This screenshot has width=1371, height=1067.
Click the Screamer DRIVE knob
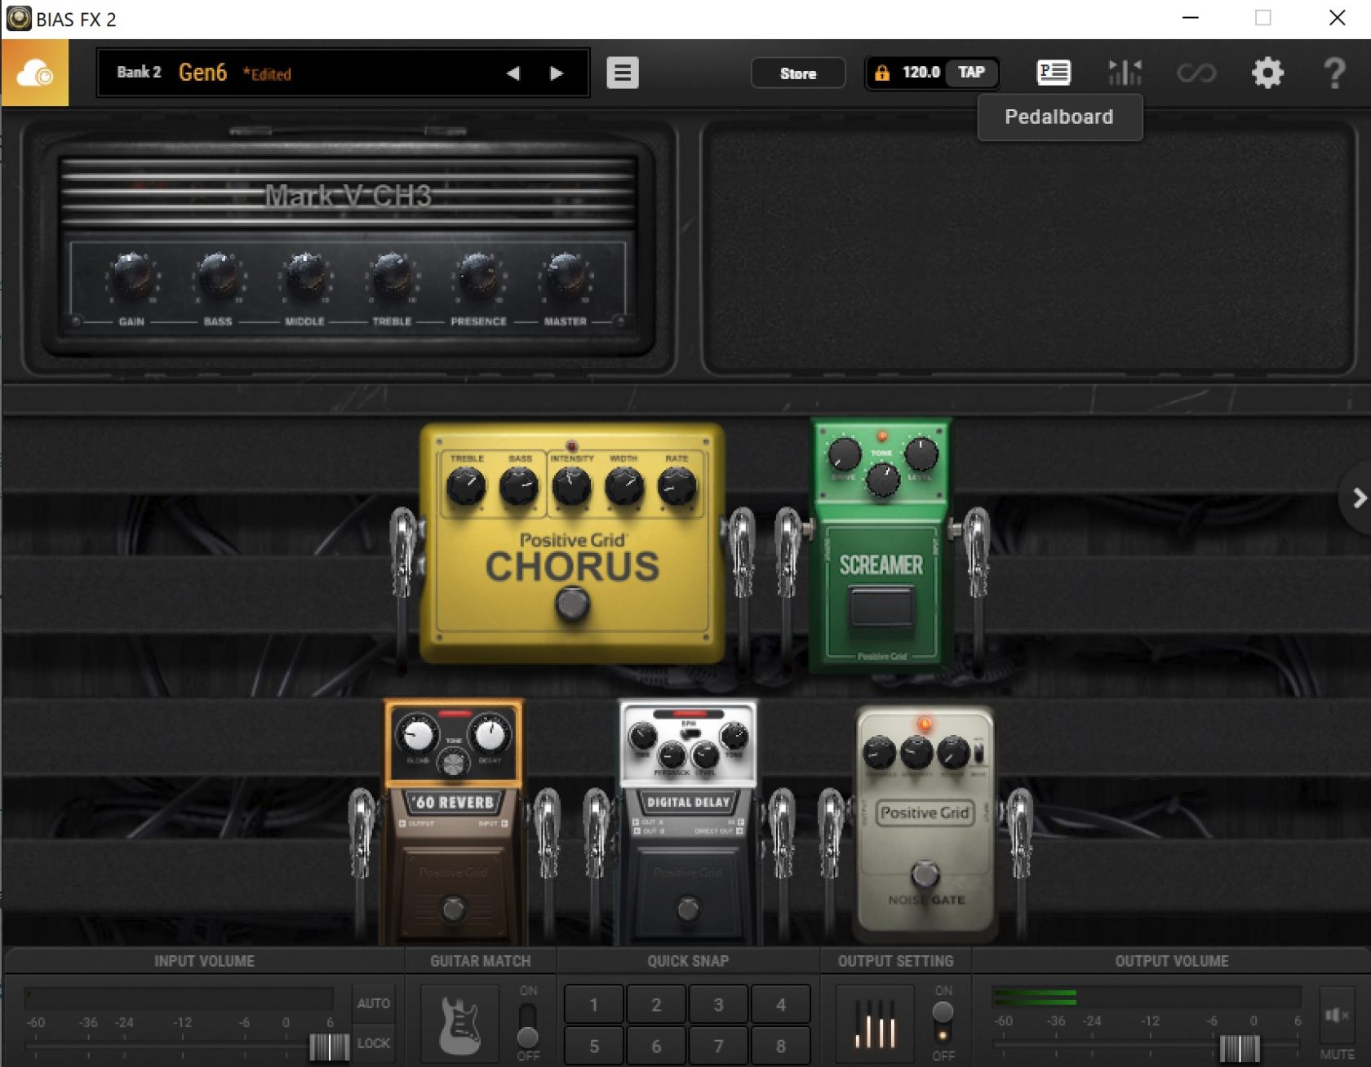point(845,454)
